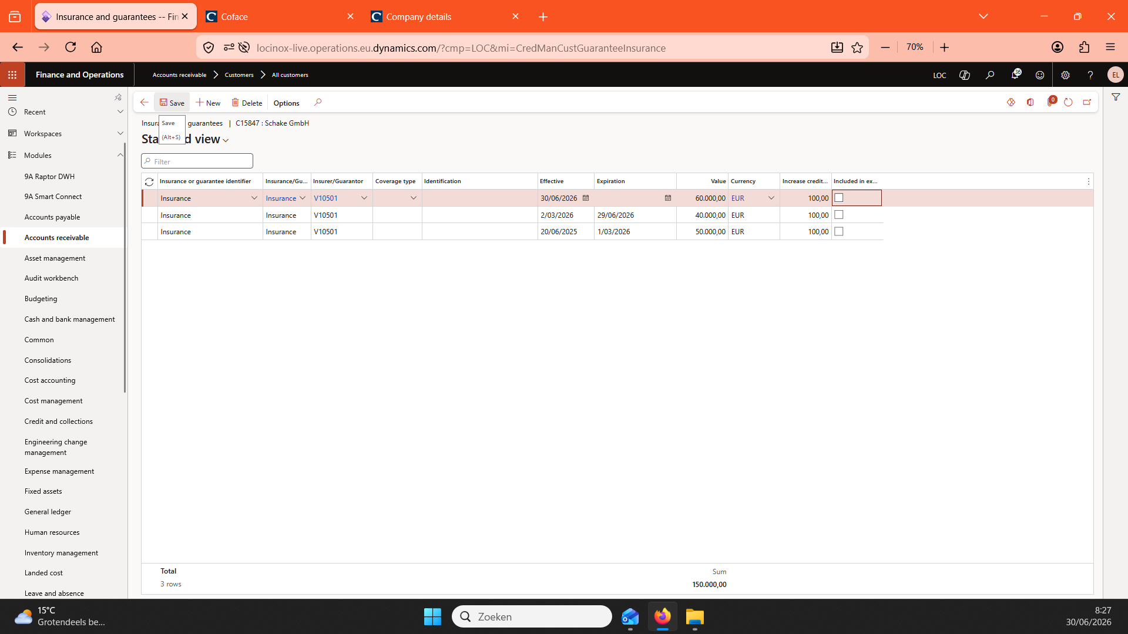Expand the Coverage type dropdown in first row

pyautogui.click(x=414, y=198)
